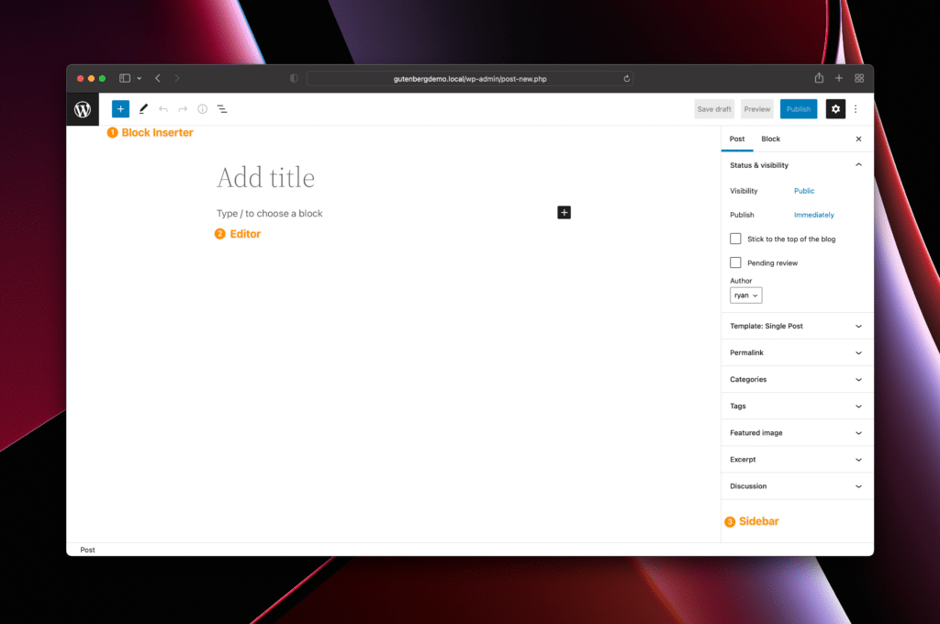Open the Options three-dot menu

(856, 109)
